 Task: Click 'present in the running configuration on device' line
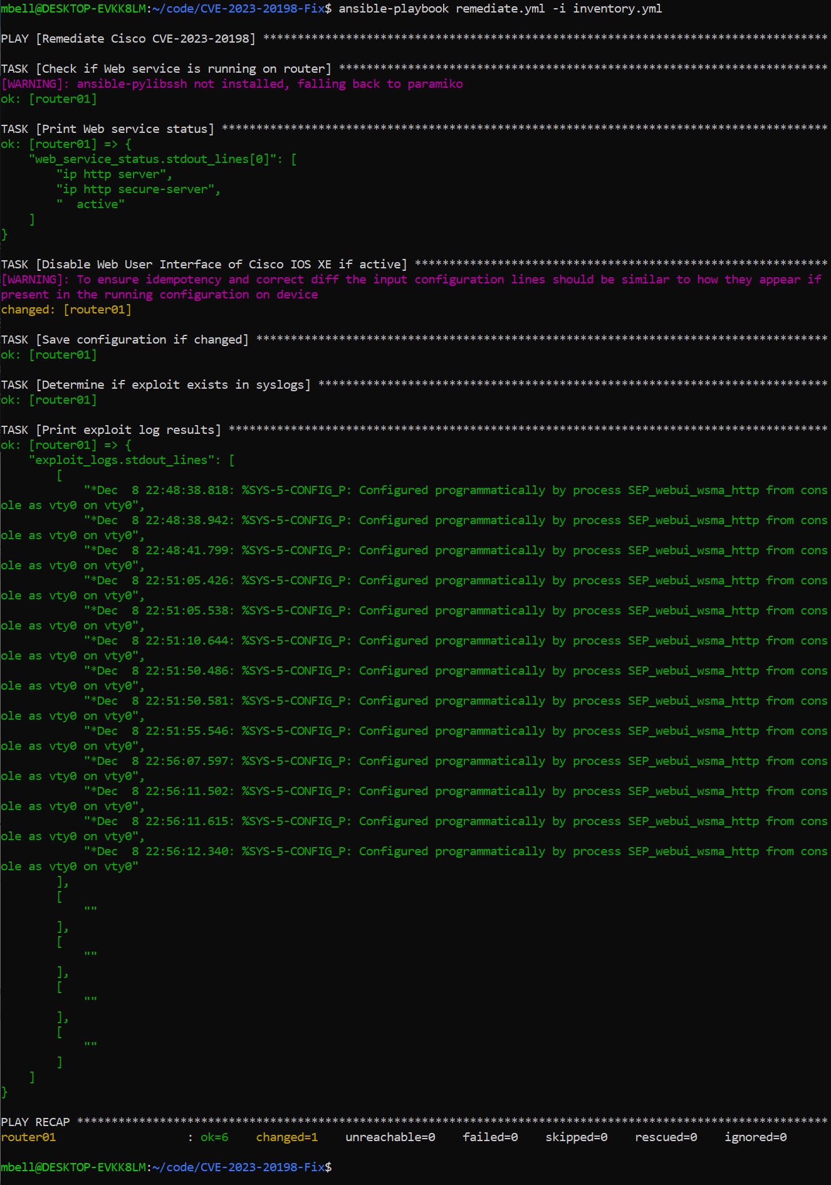[x=159, y=295]
